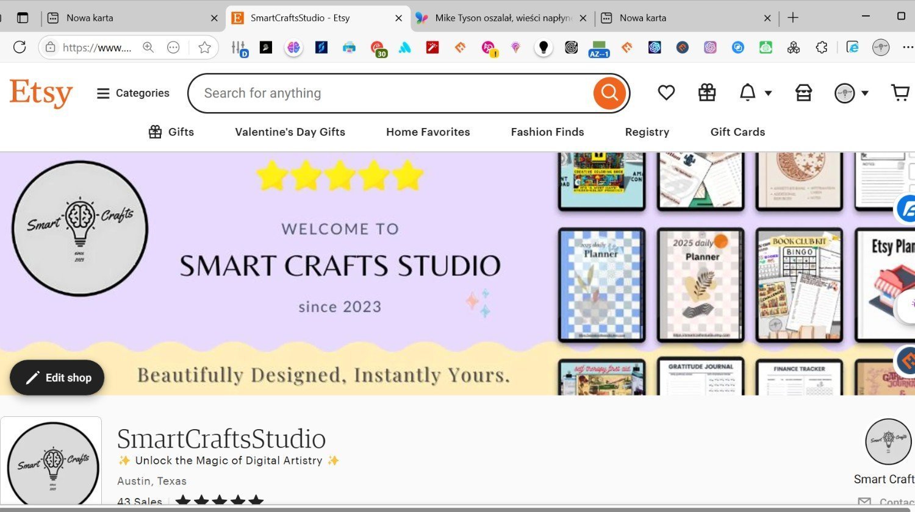Expand Etsy notifications bell dropdown
915x512 pixels.
point(755,93)
